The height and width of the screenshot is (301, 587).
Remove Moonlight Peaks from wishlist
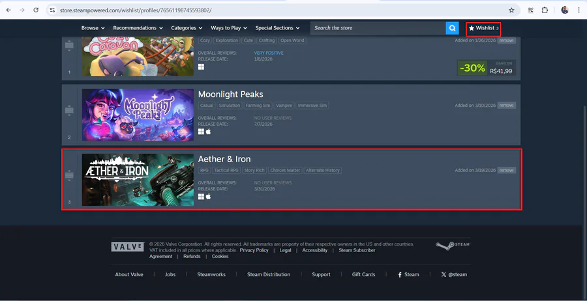[507, 106]
